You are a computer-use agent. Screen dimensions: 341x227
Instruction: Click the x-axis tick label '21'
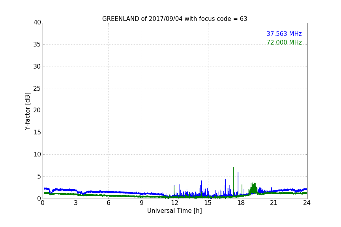[274, 203]
